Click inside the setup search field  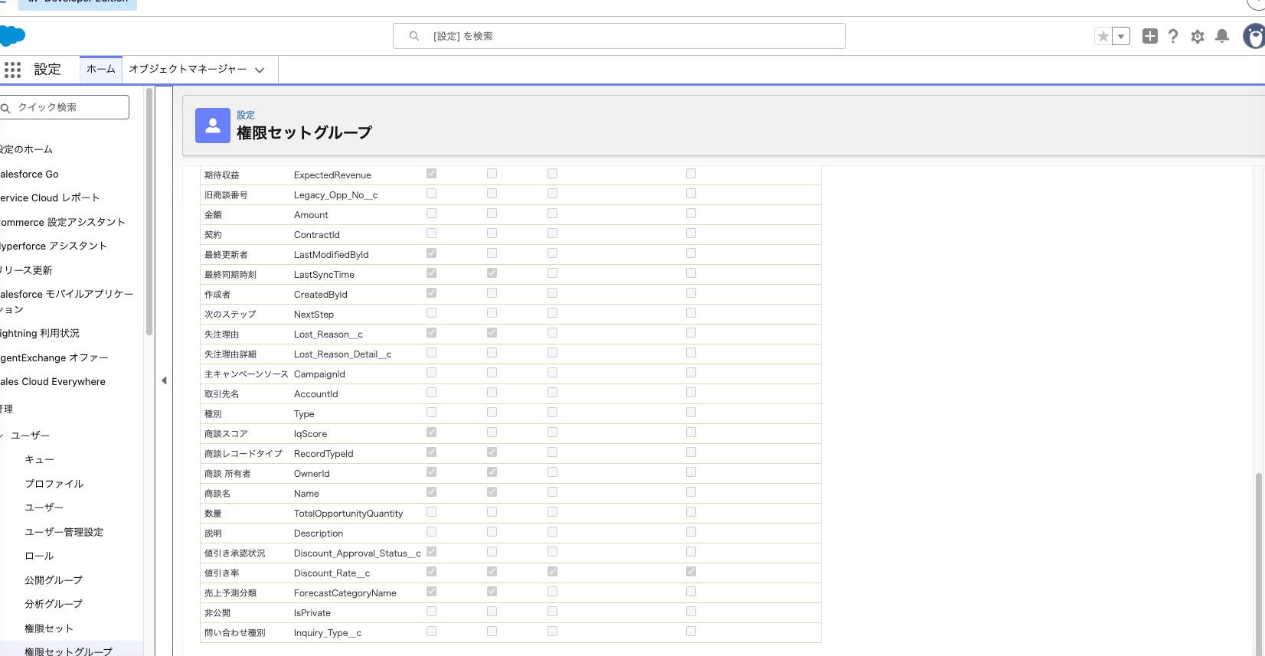[x=619, y=36]
